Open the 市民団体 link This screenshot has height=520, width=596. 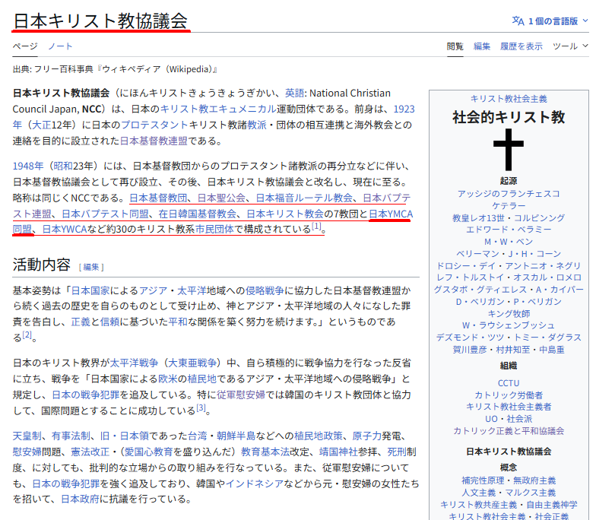214,230
